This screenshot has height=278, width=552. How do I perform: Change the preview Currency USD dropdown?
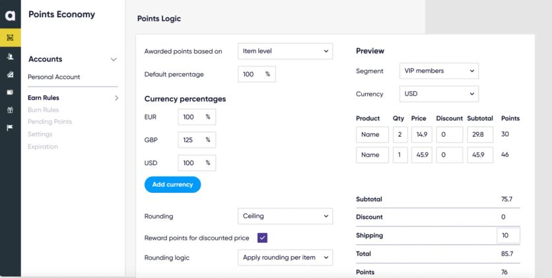438,94
